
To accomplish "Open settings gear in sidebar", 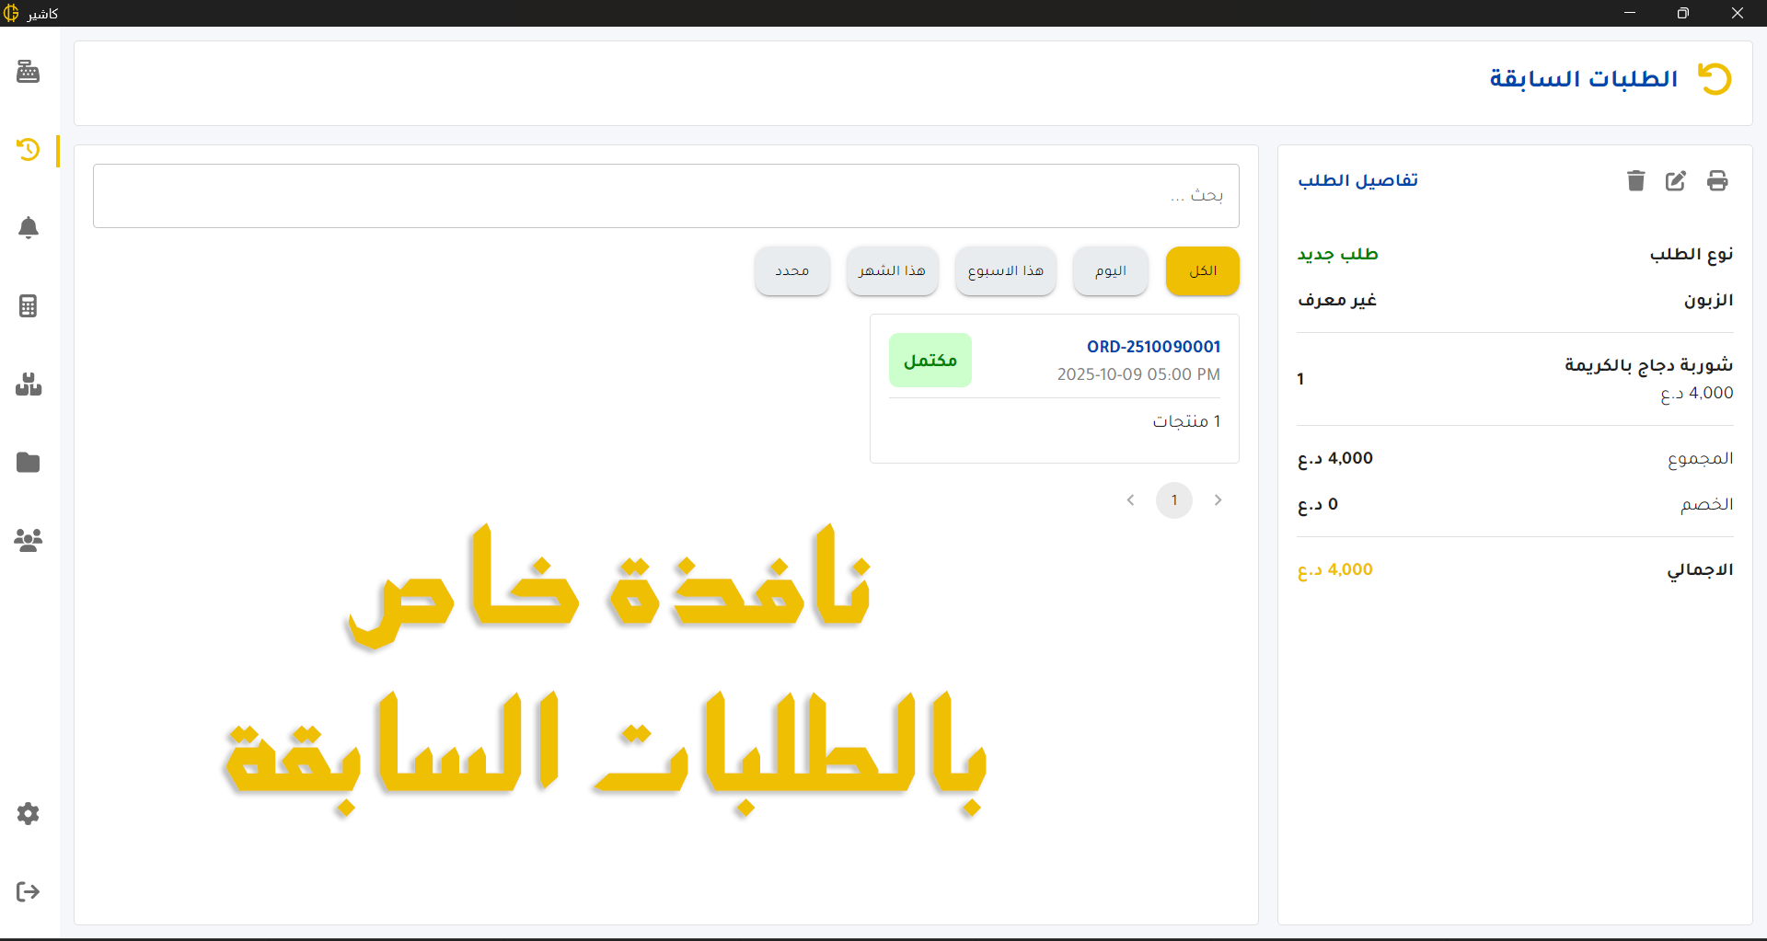I will click(28, 813).
